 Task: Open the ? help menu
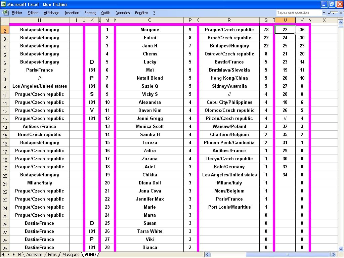[x=154, y=13]
